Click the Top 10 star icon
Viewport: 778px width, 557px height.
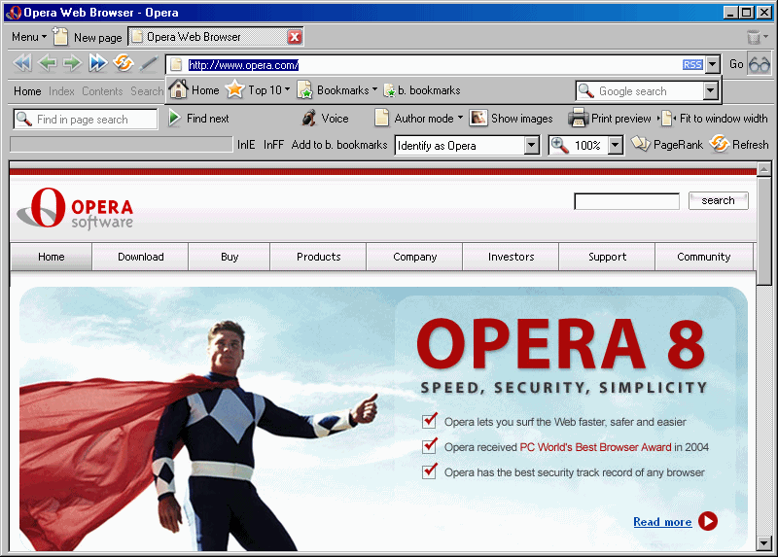234,89
